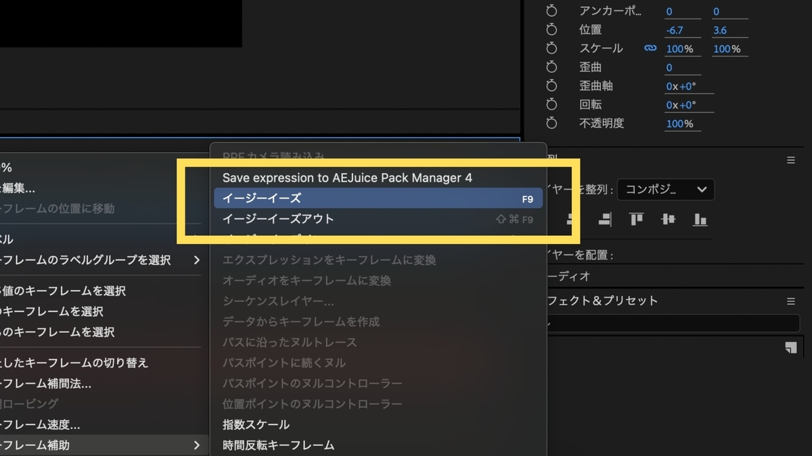The image size is (812, 456).
Task: Click the 不透明度 value 100%
Action: coord(680,124)
